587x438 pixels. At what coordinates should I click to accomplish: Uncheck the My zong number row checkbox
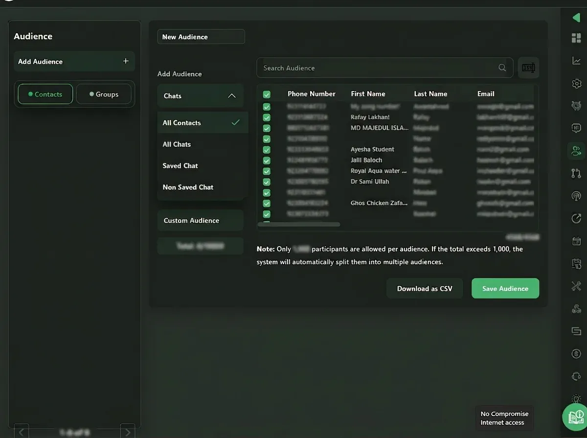pyautogui.click(x=267, y=107)
